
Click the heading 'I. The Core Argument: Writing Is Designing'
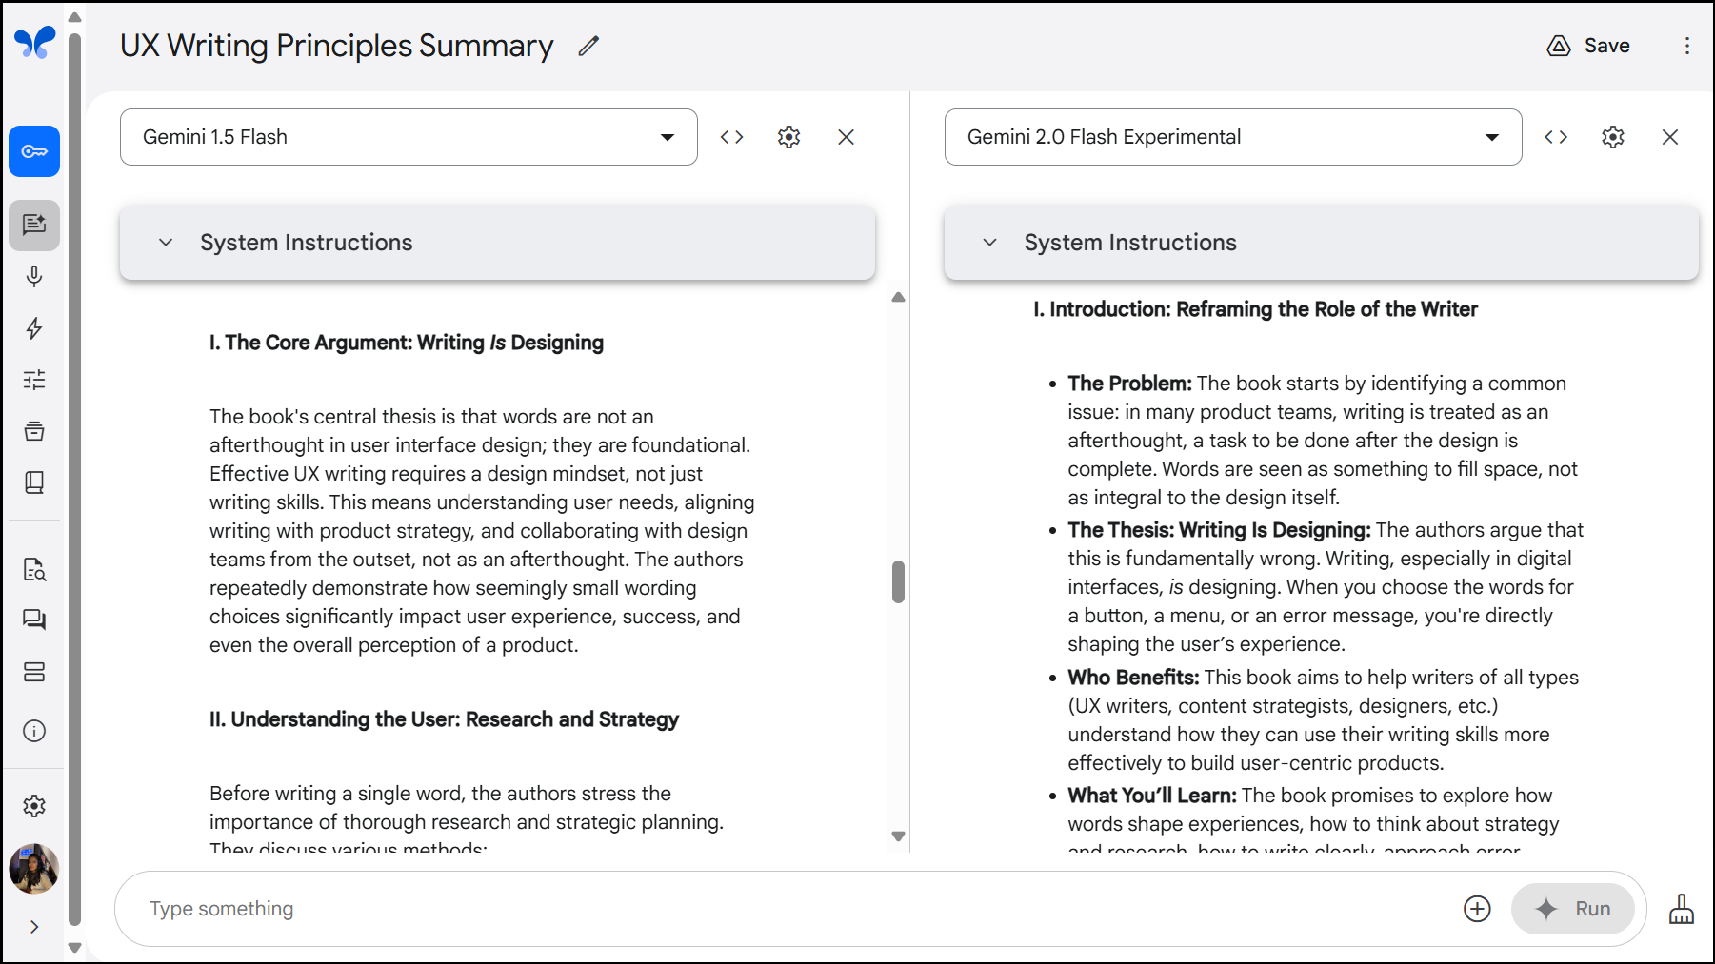click(x=407, y=343)
